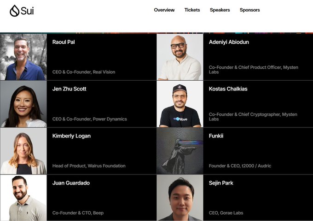Select the Jen Zhu Scott name
This screenshot has height=221, width=313.
point(69,89)
